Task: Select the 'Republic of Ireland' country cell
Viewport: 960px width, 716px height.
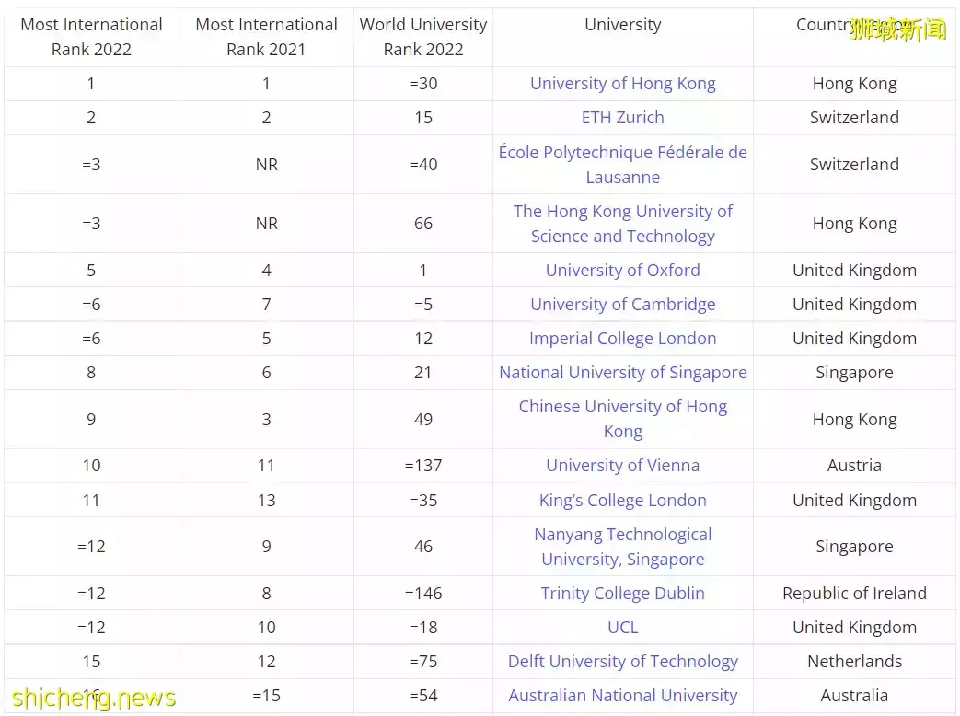Action: pos(855,593)
